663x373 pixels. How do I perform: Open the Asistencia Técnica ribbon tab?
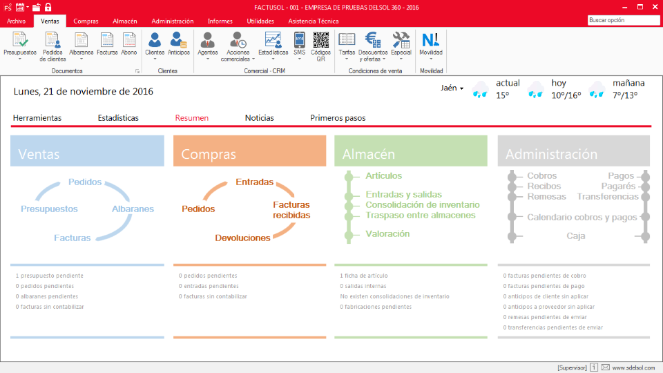click(314, 21)
